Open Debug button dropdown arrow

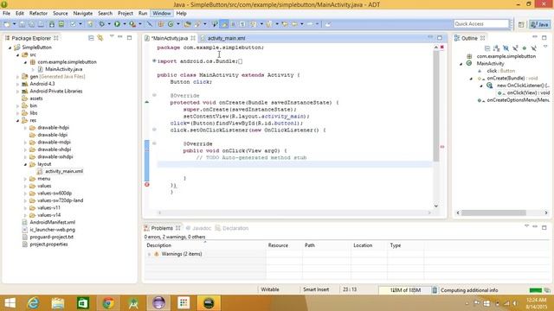(109, 24)
